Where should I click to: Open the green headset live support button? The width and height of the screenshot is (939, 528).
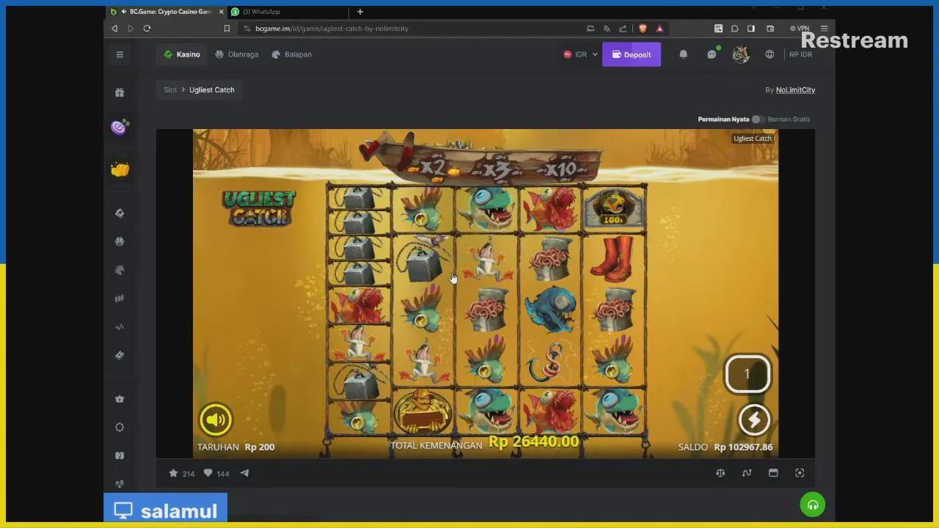coord(813,505)
